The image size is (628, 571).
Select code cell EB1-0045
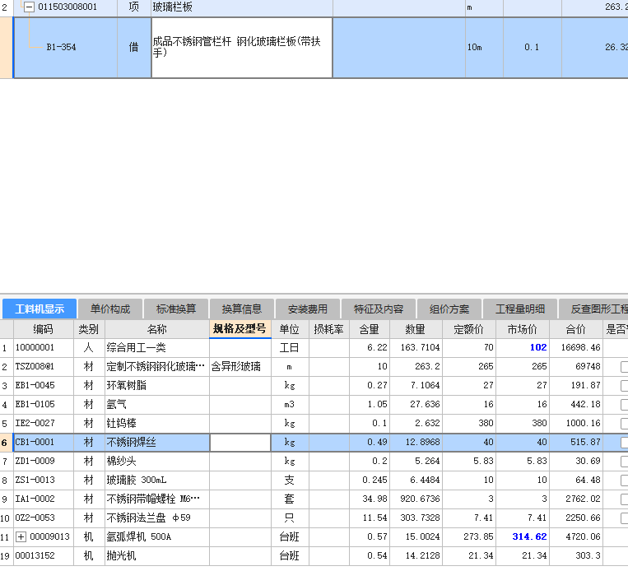[x=44, y=385]
